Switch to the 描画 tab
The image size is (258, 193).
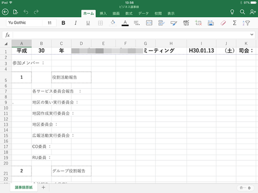point(116,13)
